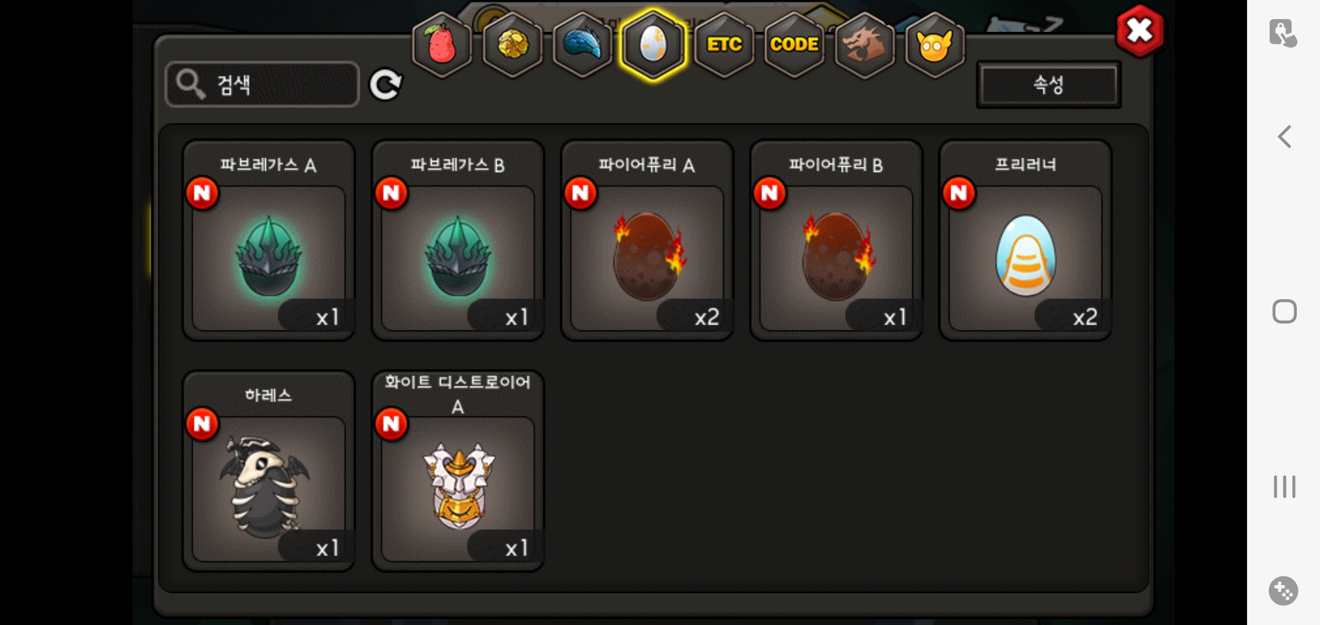Select the 하레스 skeleton dragon egg
1320x625 pixels.
tap(269, 471)
